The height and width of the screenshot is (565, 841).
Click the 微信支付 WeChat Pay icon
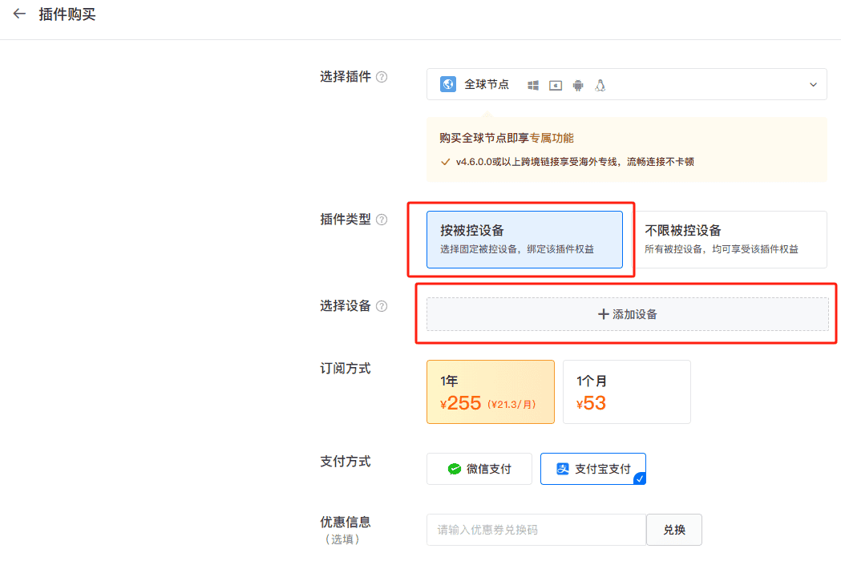pos(455,469)
